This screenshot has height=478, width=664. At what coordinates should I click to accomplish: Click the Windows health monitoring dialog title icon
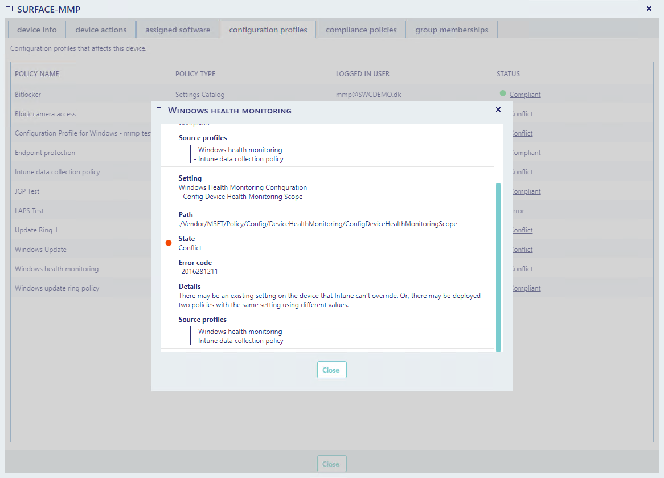coord(160,109)
